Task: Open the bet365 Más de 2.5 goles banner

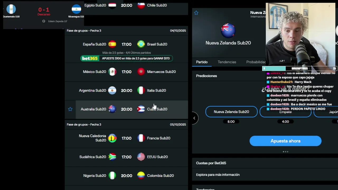Action: coord(126,58)
